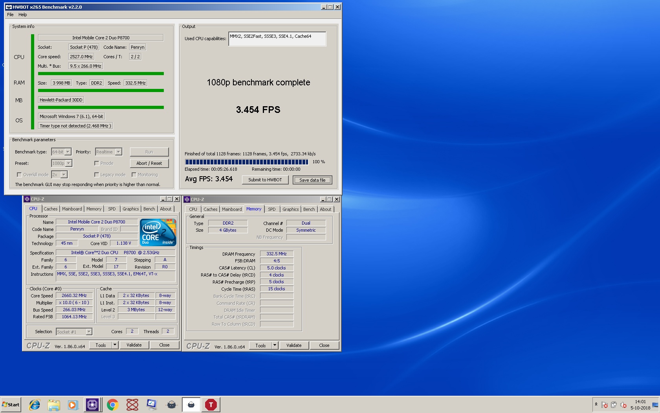660x413 pixels.
Task: Click the Instructions field in CPU-Z
Action: [x=116, y=276]
